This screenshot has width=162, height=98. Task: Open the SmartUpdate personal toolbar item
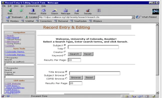[x=78, y=21]
